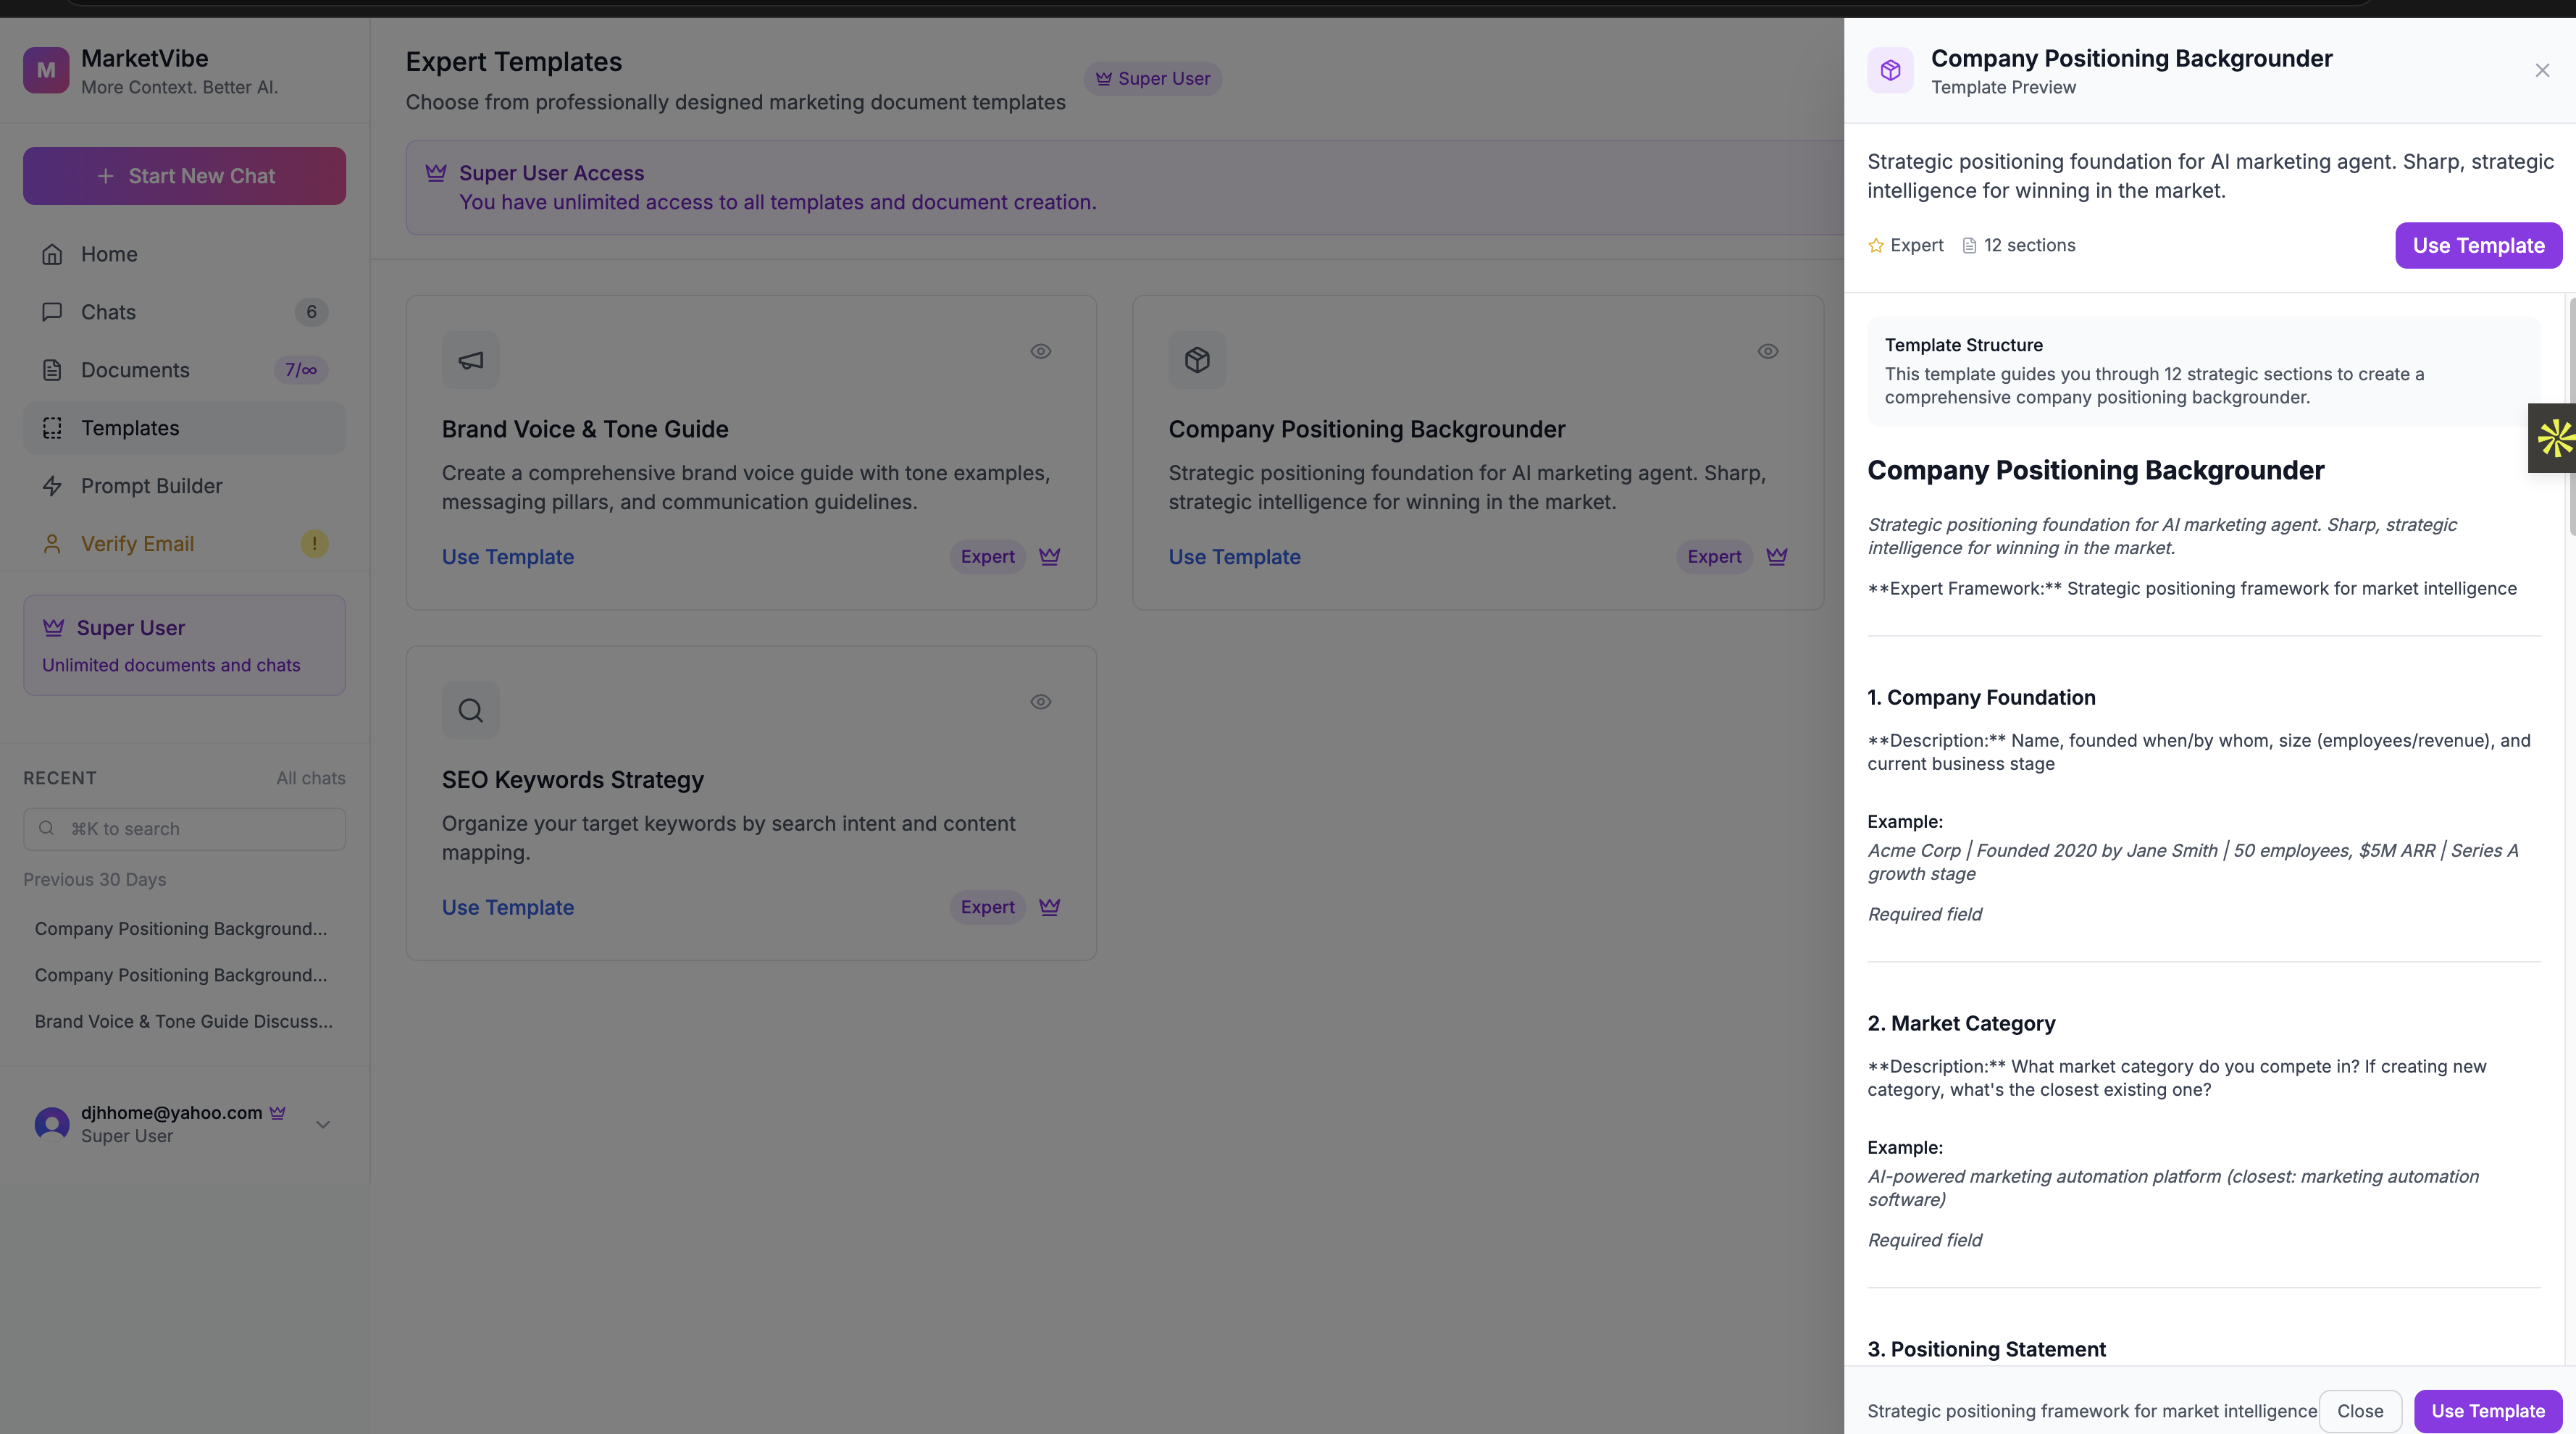Click the cube icon in template preview header
The width and height of the screenshot is (2576, 1434).
[1890, 70]
